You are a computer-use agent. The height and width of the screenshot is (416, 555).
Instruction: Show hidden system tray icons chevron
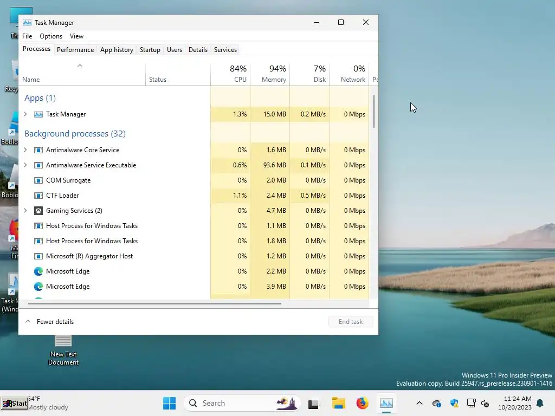420,403
